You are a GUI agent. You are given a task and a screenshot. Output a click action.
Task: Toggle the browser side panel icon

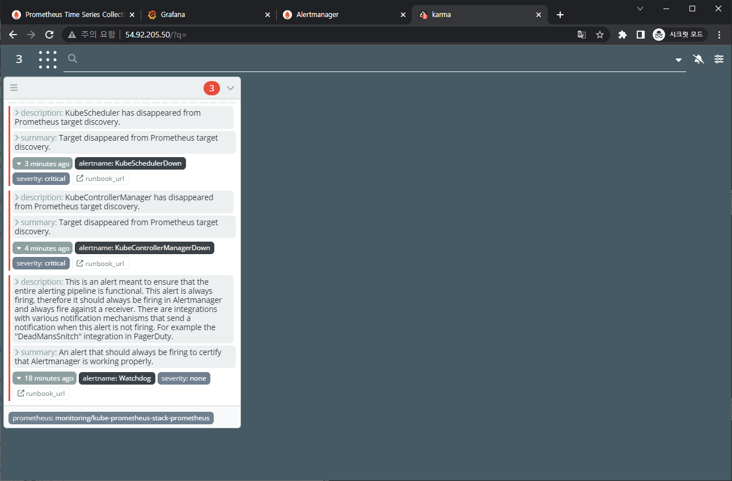tap(641, 35)
